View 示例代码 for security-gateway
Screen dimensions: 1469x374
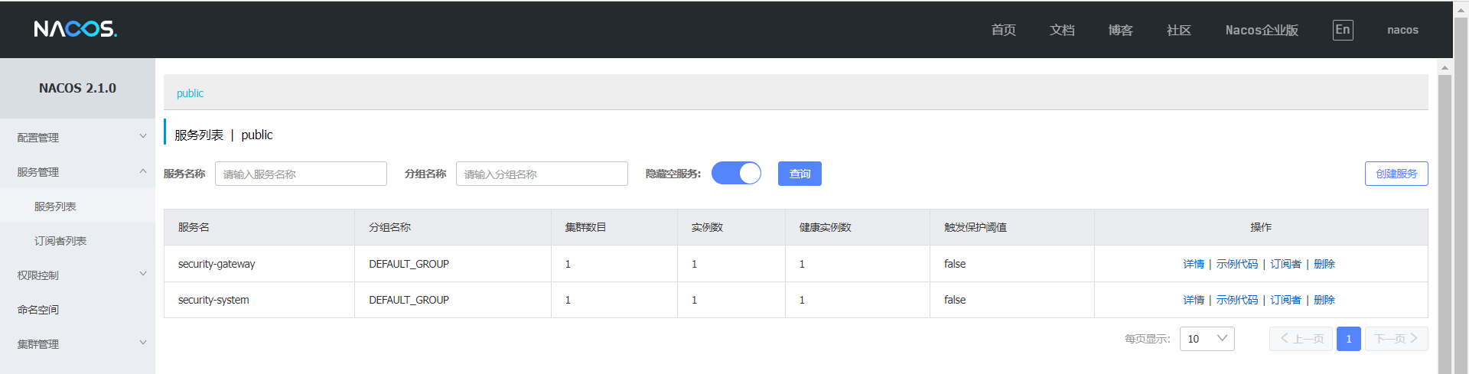pyautogui.click(x=1236, y=264)
